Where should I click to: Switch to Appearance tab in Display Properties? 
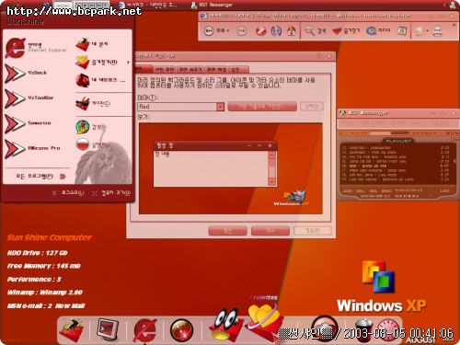[216, 69]
